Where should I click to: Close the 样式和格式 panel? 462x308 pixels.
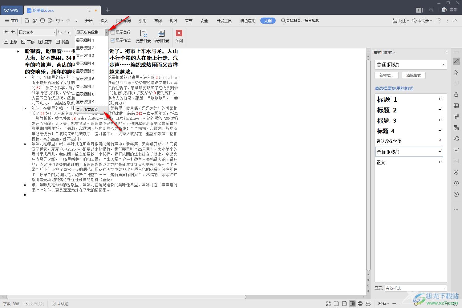click(x=447, y=53)
